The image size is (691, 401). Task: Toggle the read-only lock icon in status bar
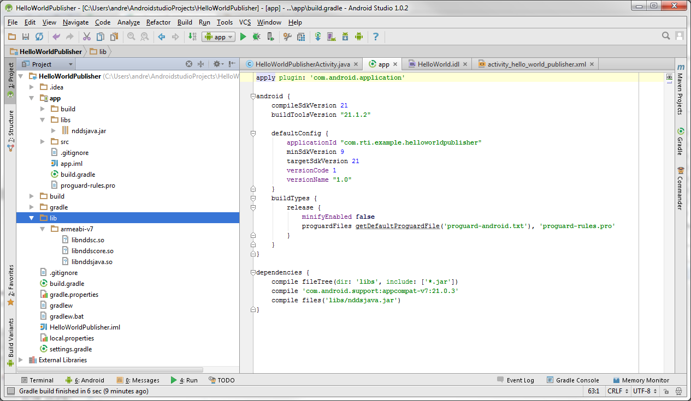(666, 391)
